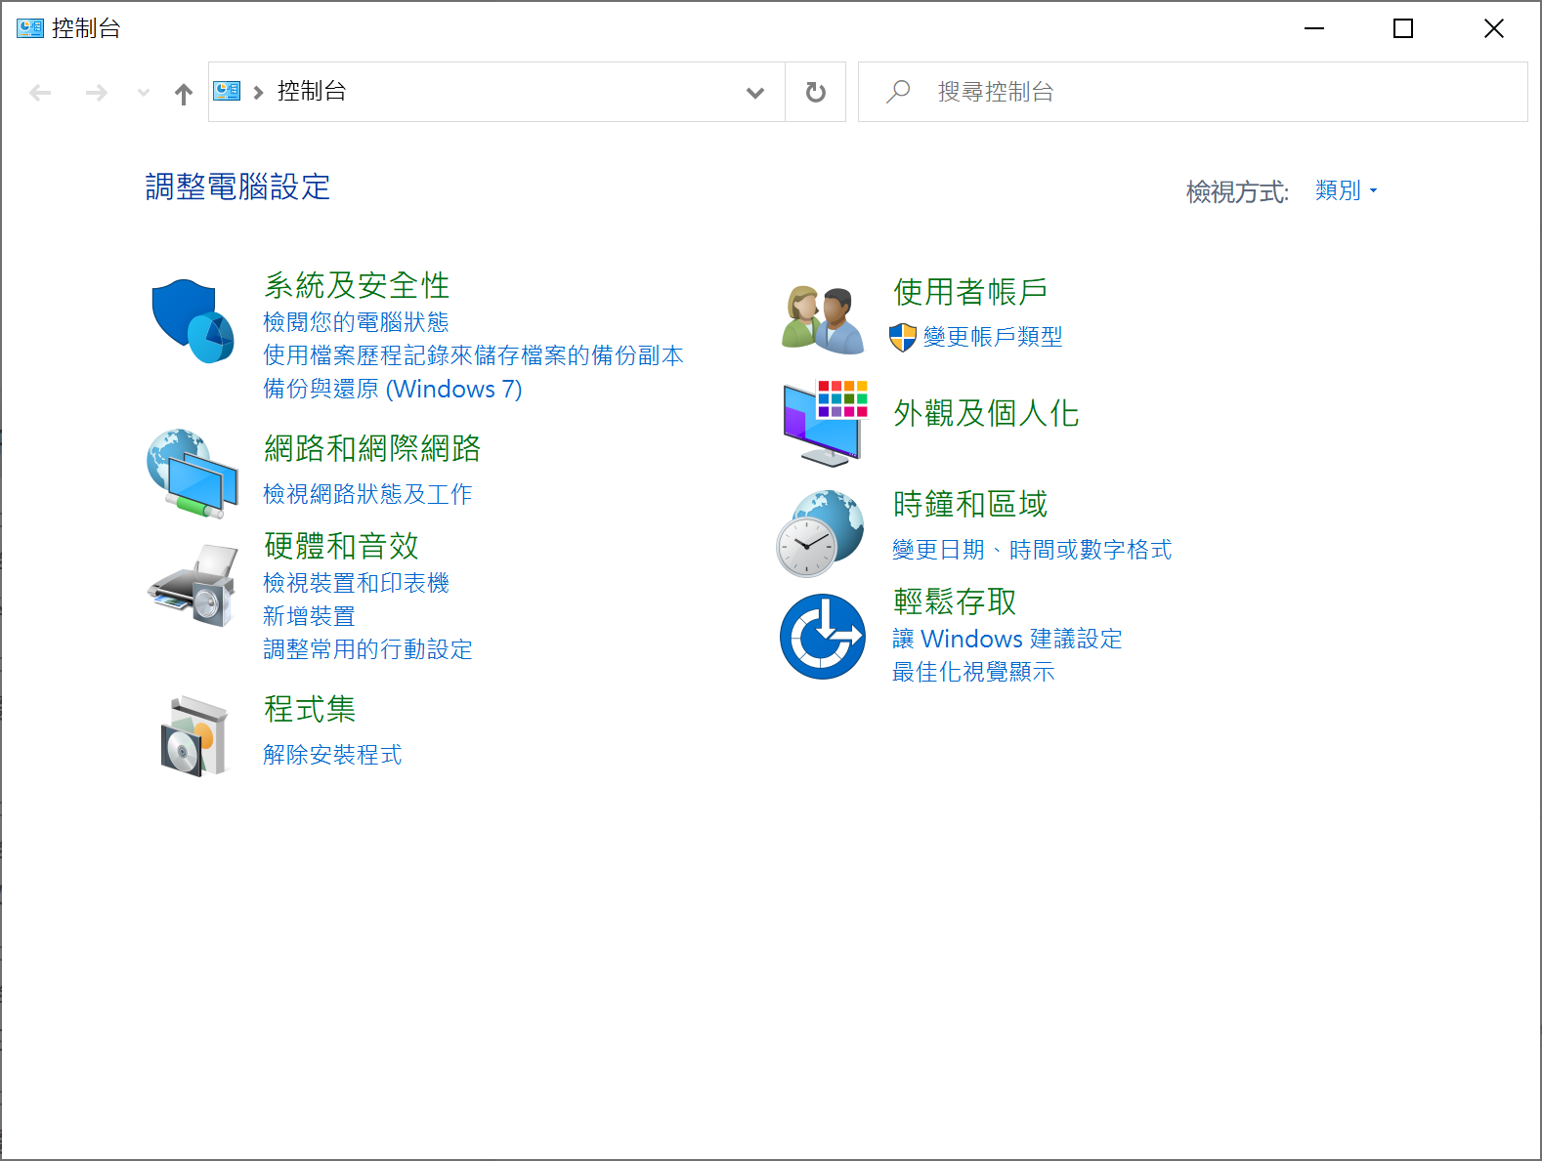1542x1161 pixels.
Task: Open 變更日期、時間或數字格式 link
Action: [1031, 550]
